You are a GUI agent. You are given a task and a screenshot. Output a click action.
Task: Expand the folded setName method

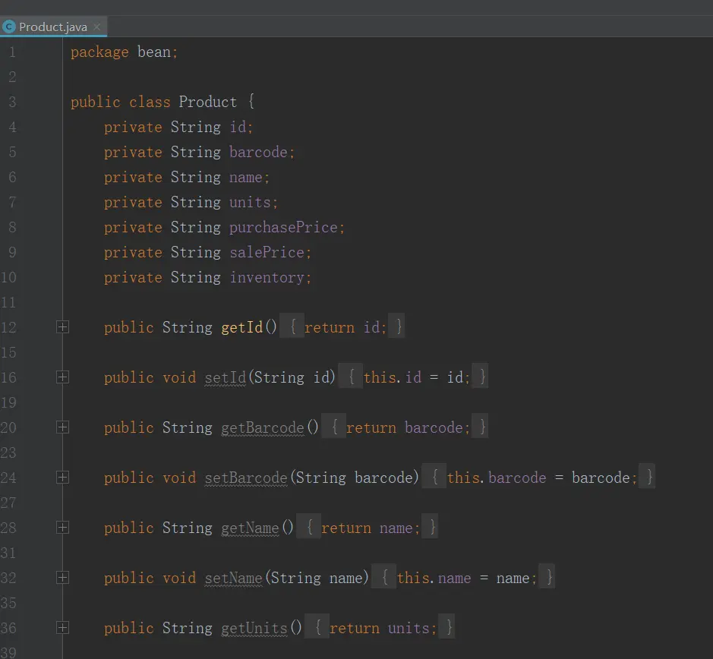pos(62,577)
